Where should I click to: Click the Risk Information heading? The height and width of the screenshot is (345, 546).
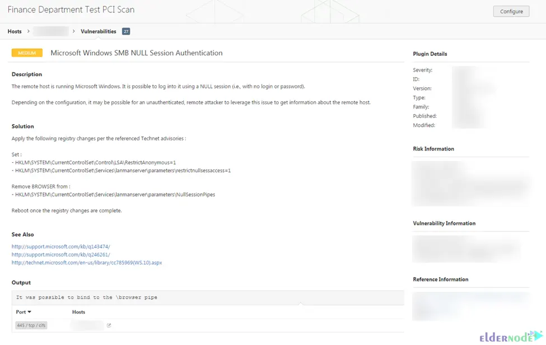(433, 149)
